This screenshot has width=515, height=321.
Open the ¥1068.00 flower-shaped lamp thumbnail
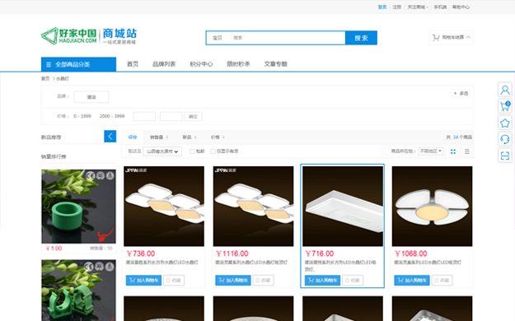[433, 206]
